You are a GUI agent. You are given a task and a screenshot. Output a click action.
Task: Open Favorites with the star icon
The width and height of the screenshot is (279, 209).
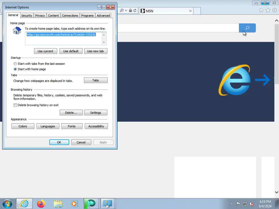tap(268, 11)
